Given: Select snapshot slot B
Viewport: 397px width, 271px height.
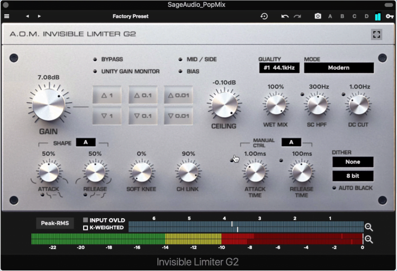Looking at the screenshot, I should click(x=342, y=16).
